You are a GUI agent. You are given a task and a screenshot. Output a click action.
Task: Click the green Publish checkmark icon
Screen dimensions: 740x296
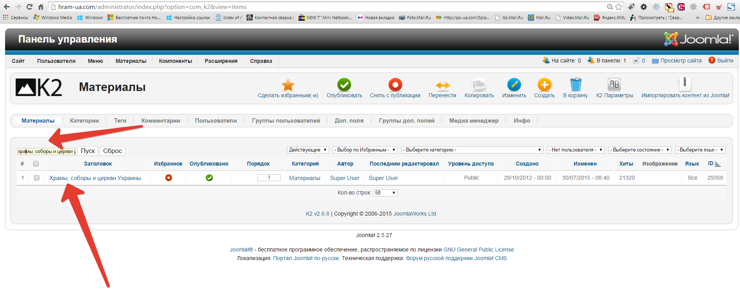pyautogui.click(x=344, y=85)
